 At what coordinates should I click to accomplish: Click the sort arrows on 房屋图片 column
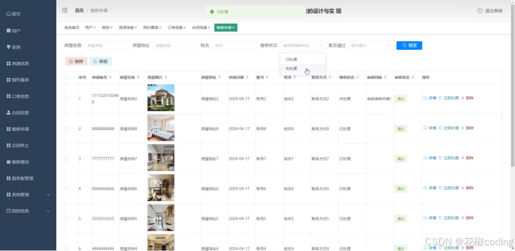point(166,77)
